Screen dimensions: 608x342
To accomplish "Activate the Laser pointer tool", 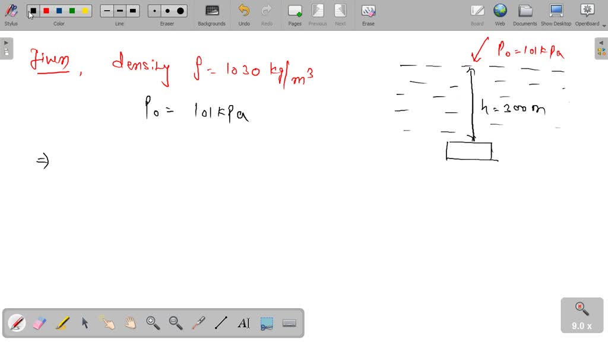I will 198,322.
